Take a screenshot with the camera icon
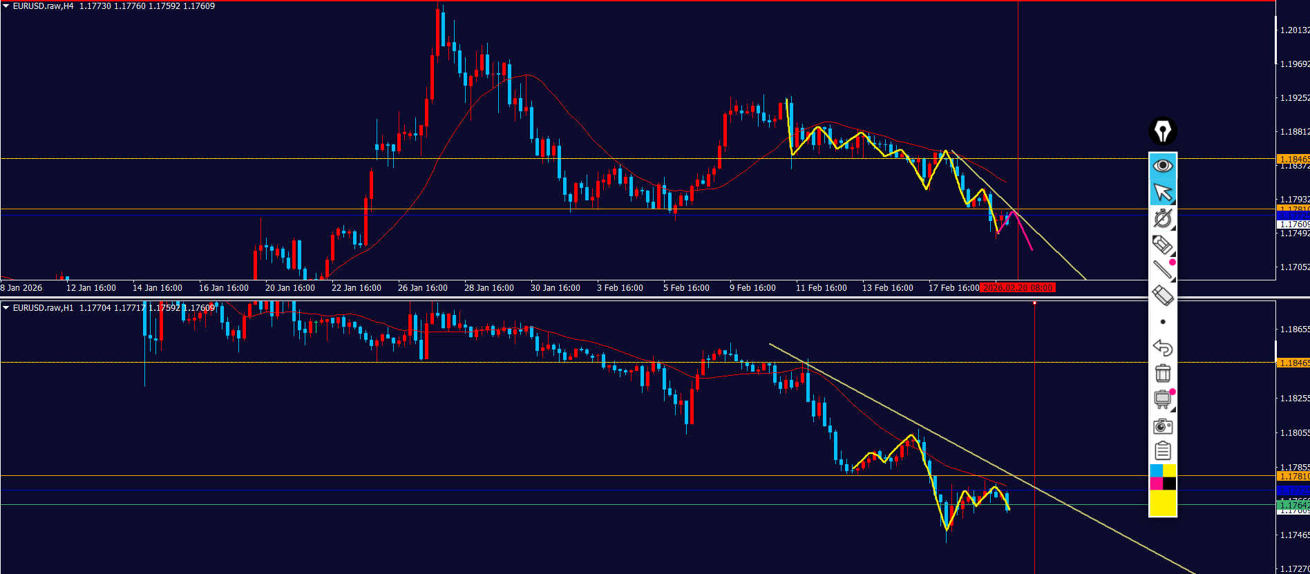The image size is (1310, 574). pos(1162,425)
